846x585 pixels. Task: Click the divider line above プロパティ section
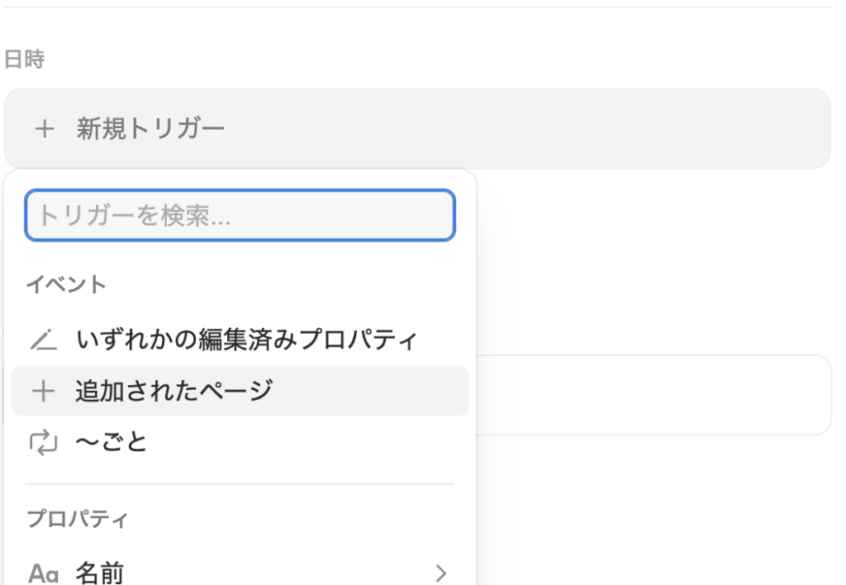(240, 483)
